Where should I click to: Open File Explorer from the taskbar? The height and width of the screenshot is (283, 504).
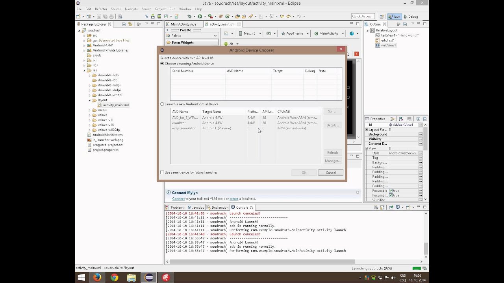[x=132, y=277]
